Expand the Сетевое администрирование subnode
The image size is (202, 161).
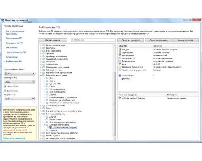[44, 122]
